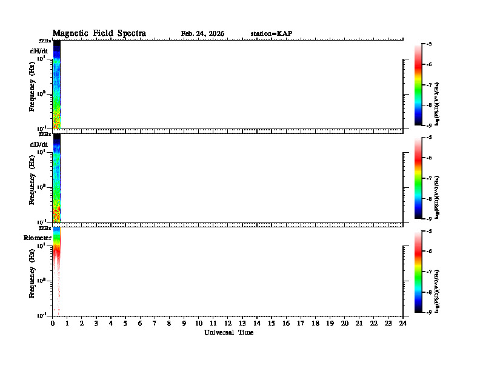Screen dimensions: 480x371
Task: Click hour 8 on the Universal Time axis
Action: [169, 324]
